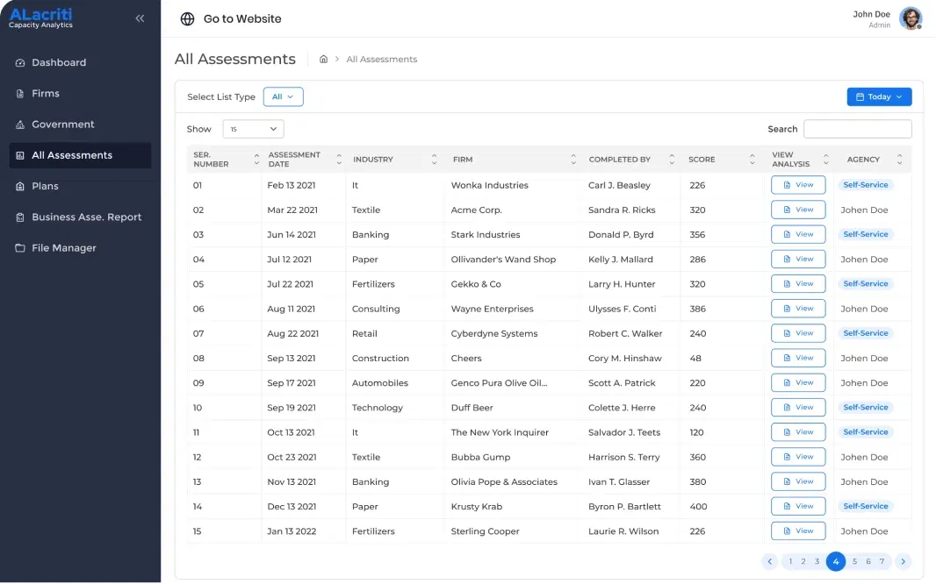Image resolution: width=936 pixels, height=584 pixels.
Task: Click the Dashboard icon in sidebar
Action: (20, 63)
